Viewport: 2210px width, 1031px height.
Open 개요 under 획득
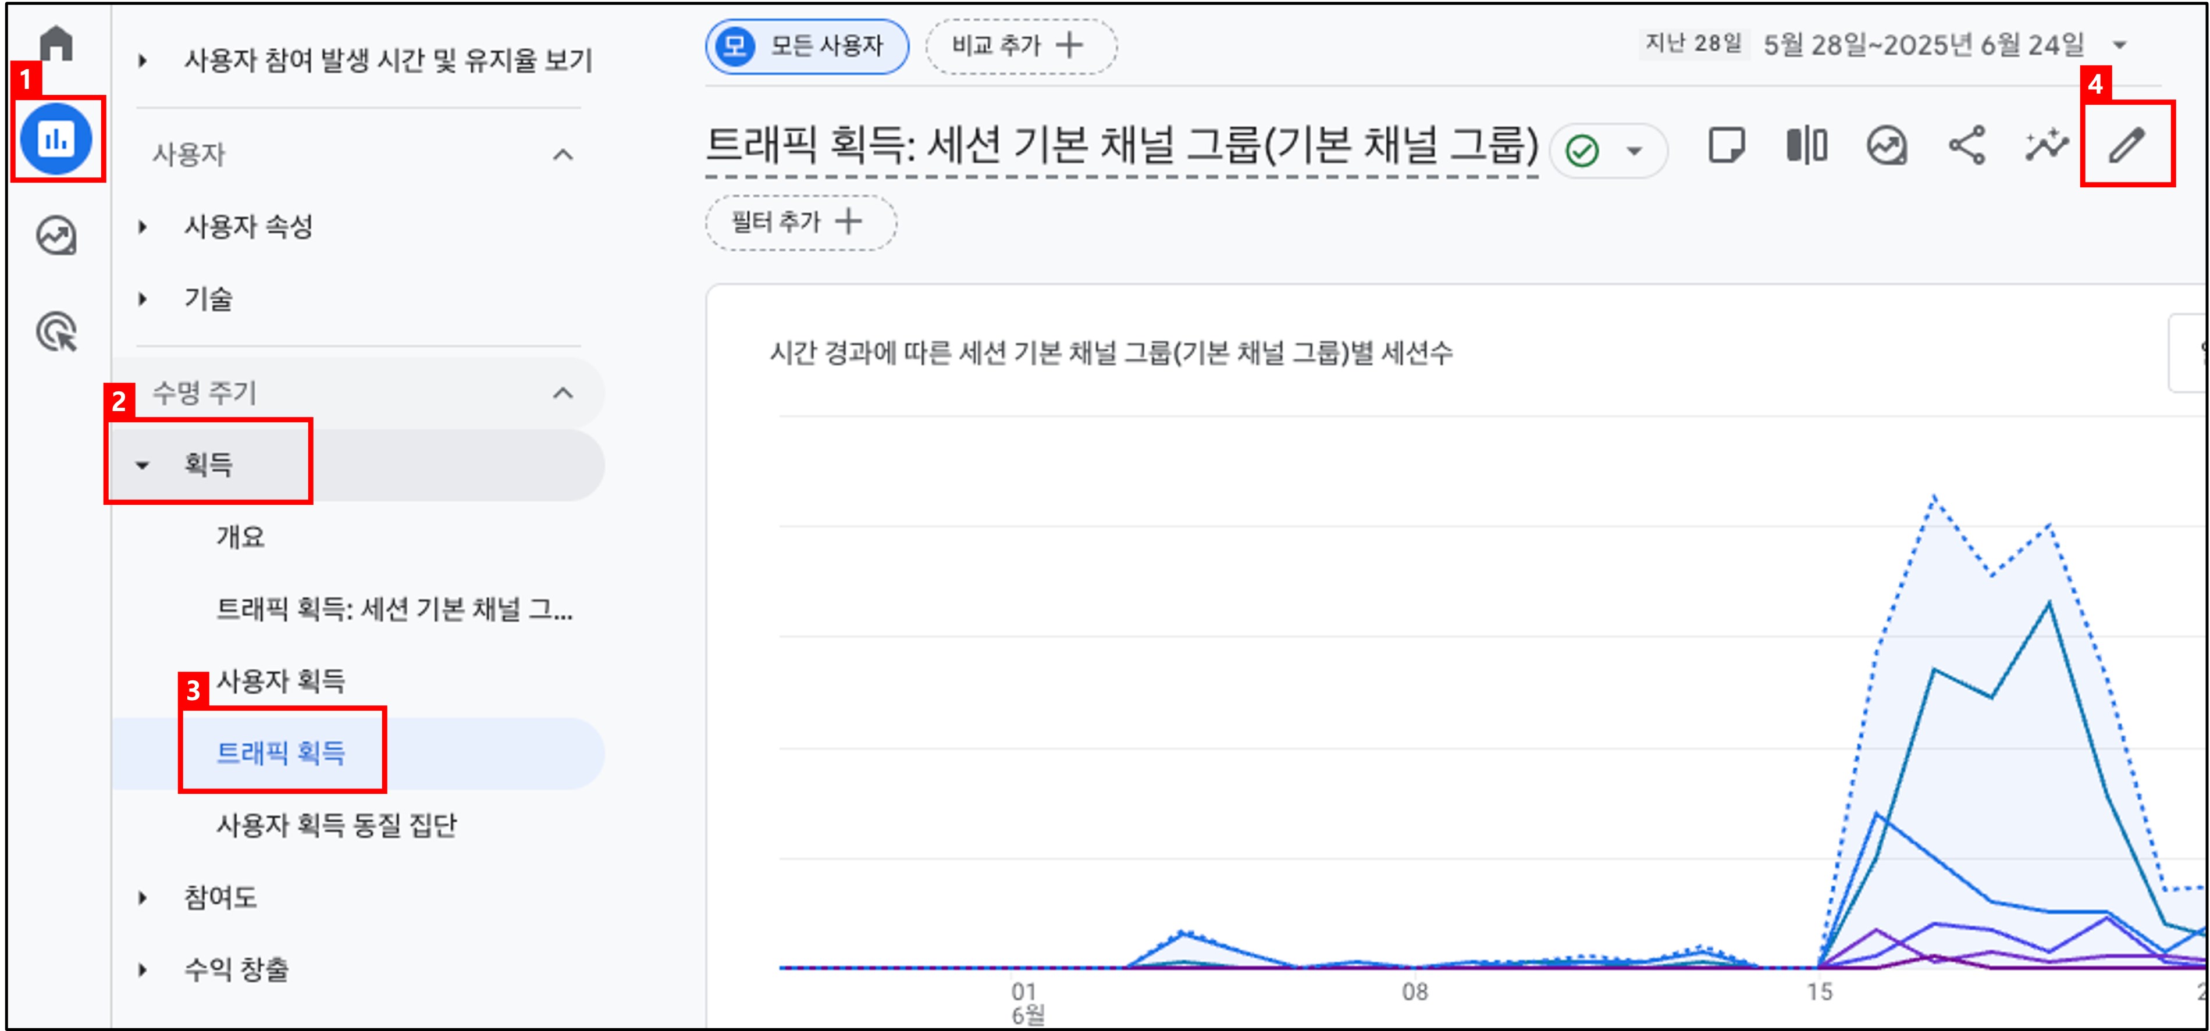[x=240, y=537]
